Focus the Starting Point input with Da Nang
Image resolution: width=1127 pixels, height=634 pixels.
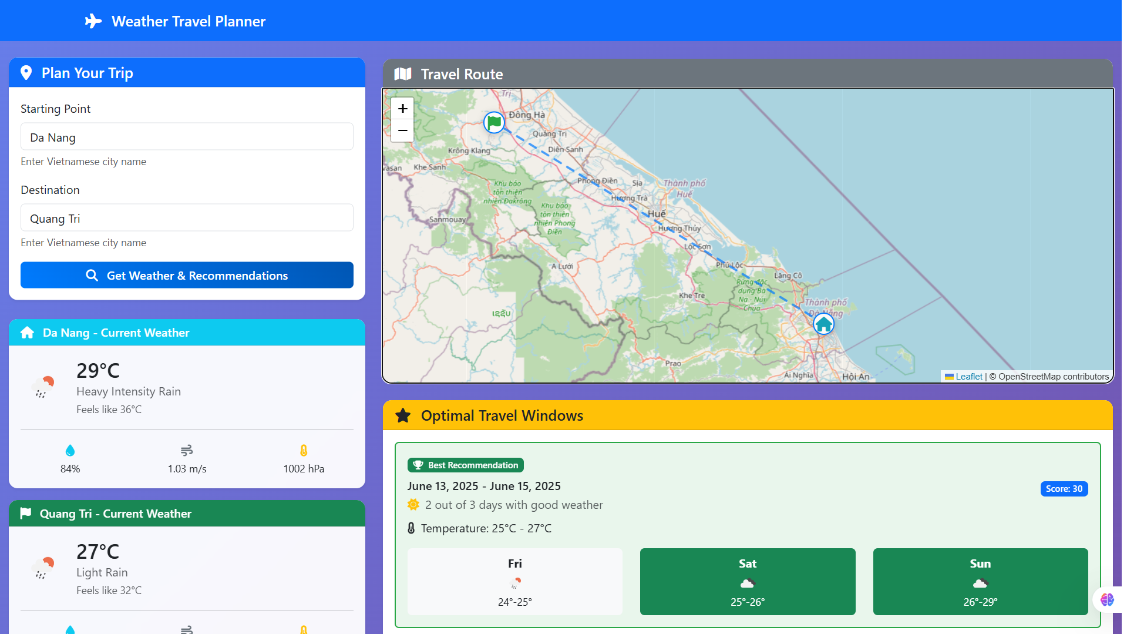187,137
